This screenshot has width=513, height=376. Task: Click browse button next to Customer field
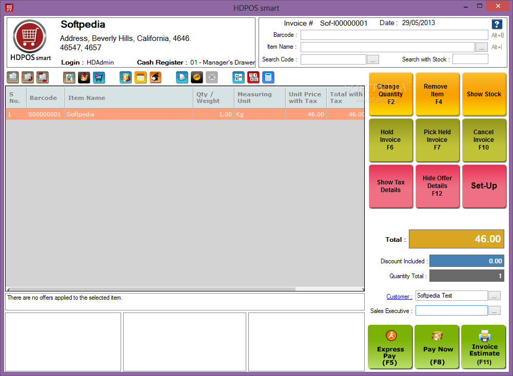495,296
